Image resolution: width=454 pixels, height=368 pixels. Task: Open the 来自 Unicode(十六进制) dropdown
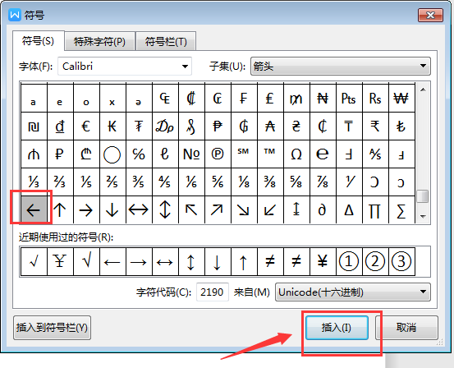(x=353, y=292)
